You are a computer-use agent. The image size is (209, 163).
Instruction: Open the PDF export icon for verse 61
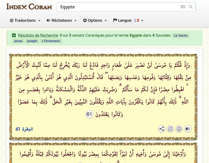[170, 129]
